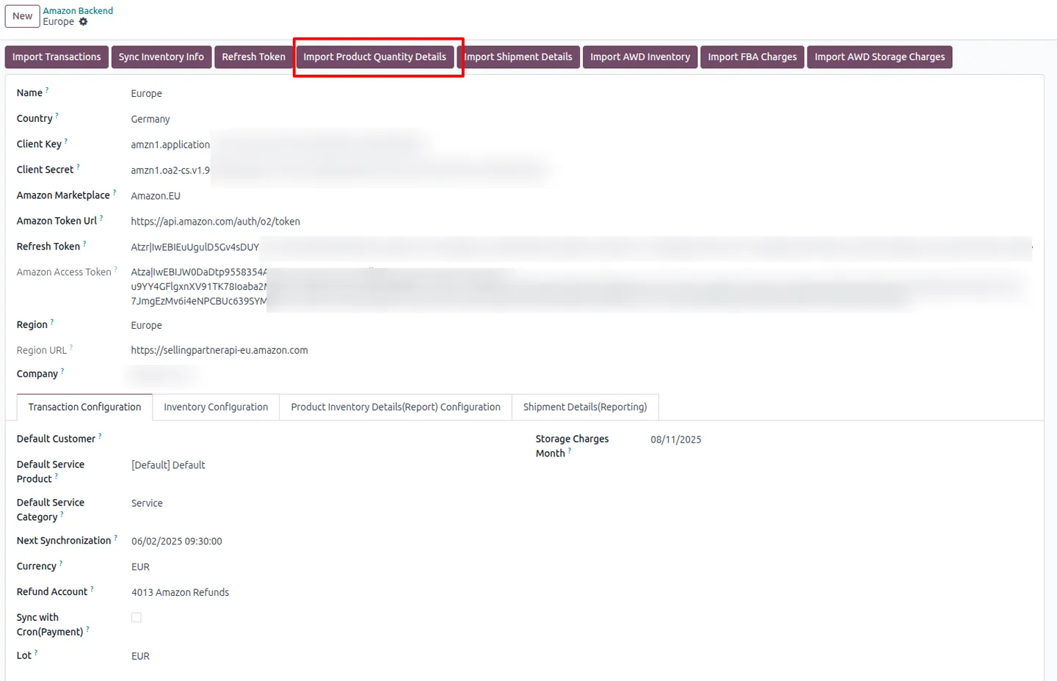Toggle the Sync with Cron(Payment) checkbox
Image resolution: width=1057 pixels, height=681 pixels.
[137, 618]
